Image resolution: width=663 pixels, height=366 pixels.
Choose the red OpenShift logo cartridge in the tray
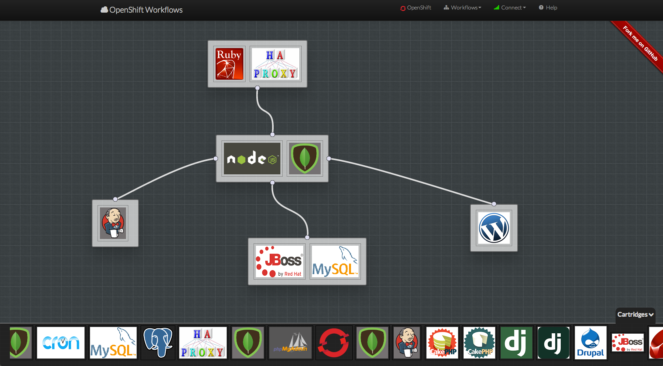tap(334, 343)
